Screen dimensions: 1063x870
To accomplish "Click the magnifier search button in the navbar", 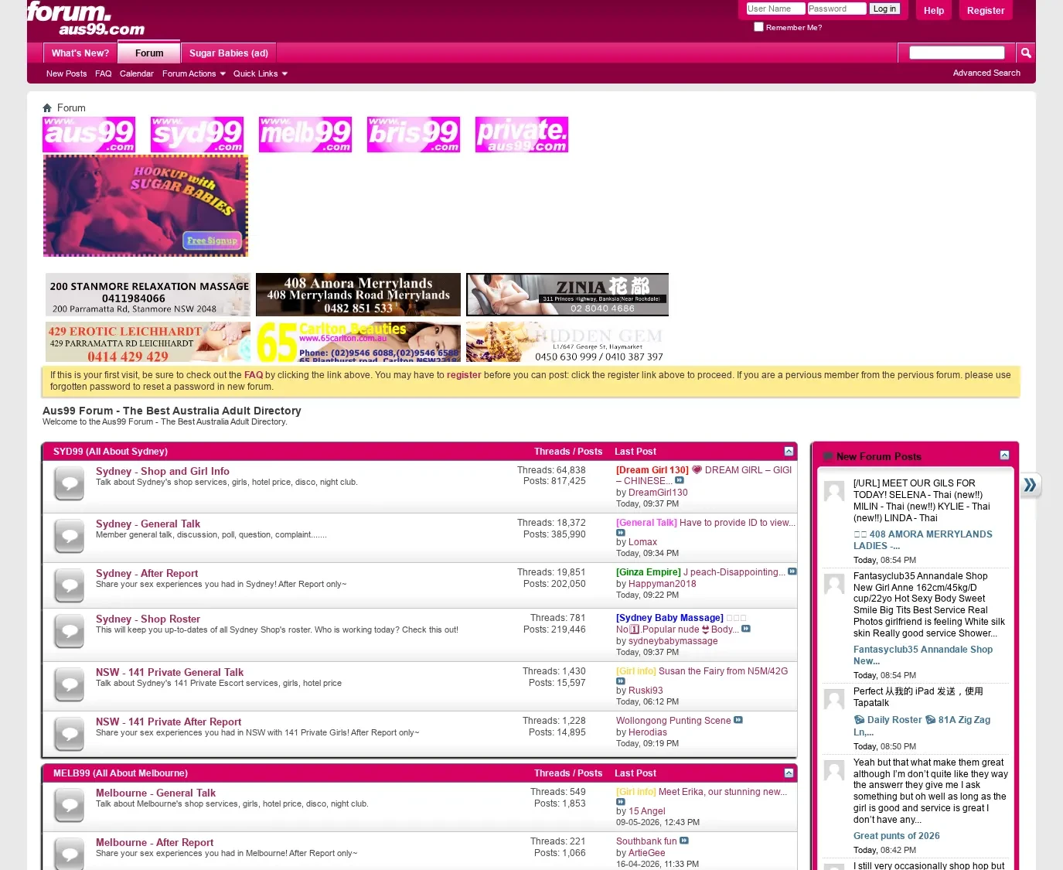I will point(1026,53).
